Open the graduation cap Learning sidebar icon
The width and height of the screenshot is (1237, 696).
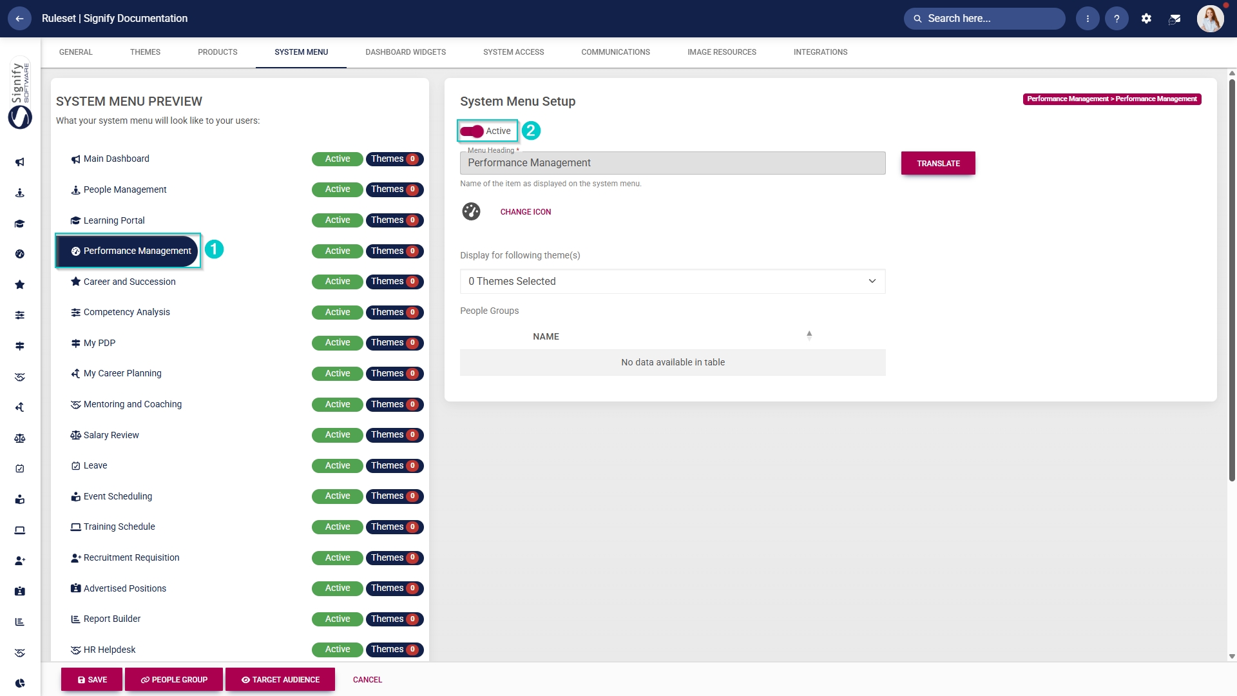[20, 224]
